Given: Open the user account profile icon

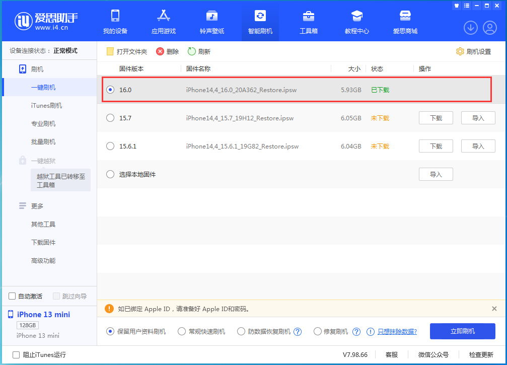Looking at the screenshot, I should pos(490,28).
